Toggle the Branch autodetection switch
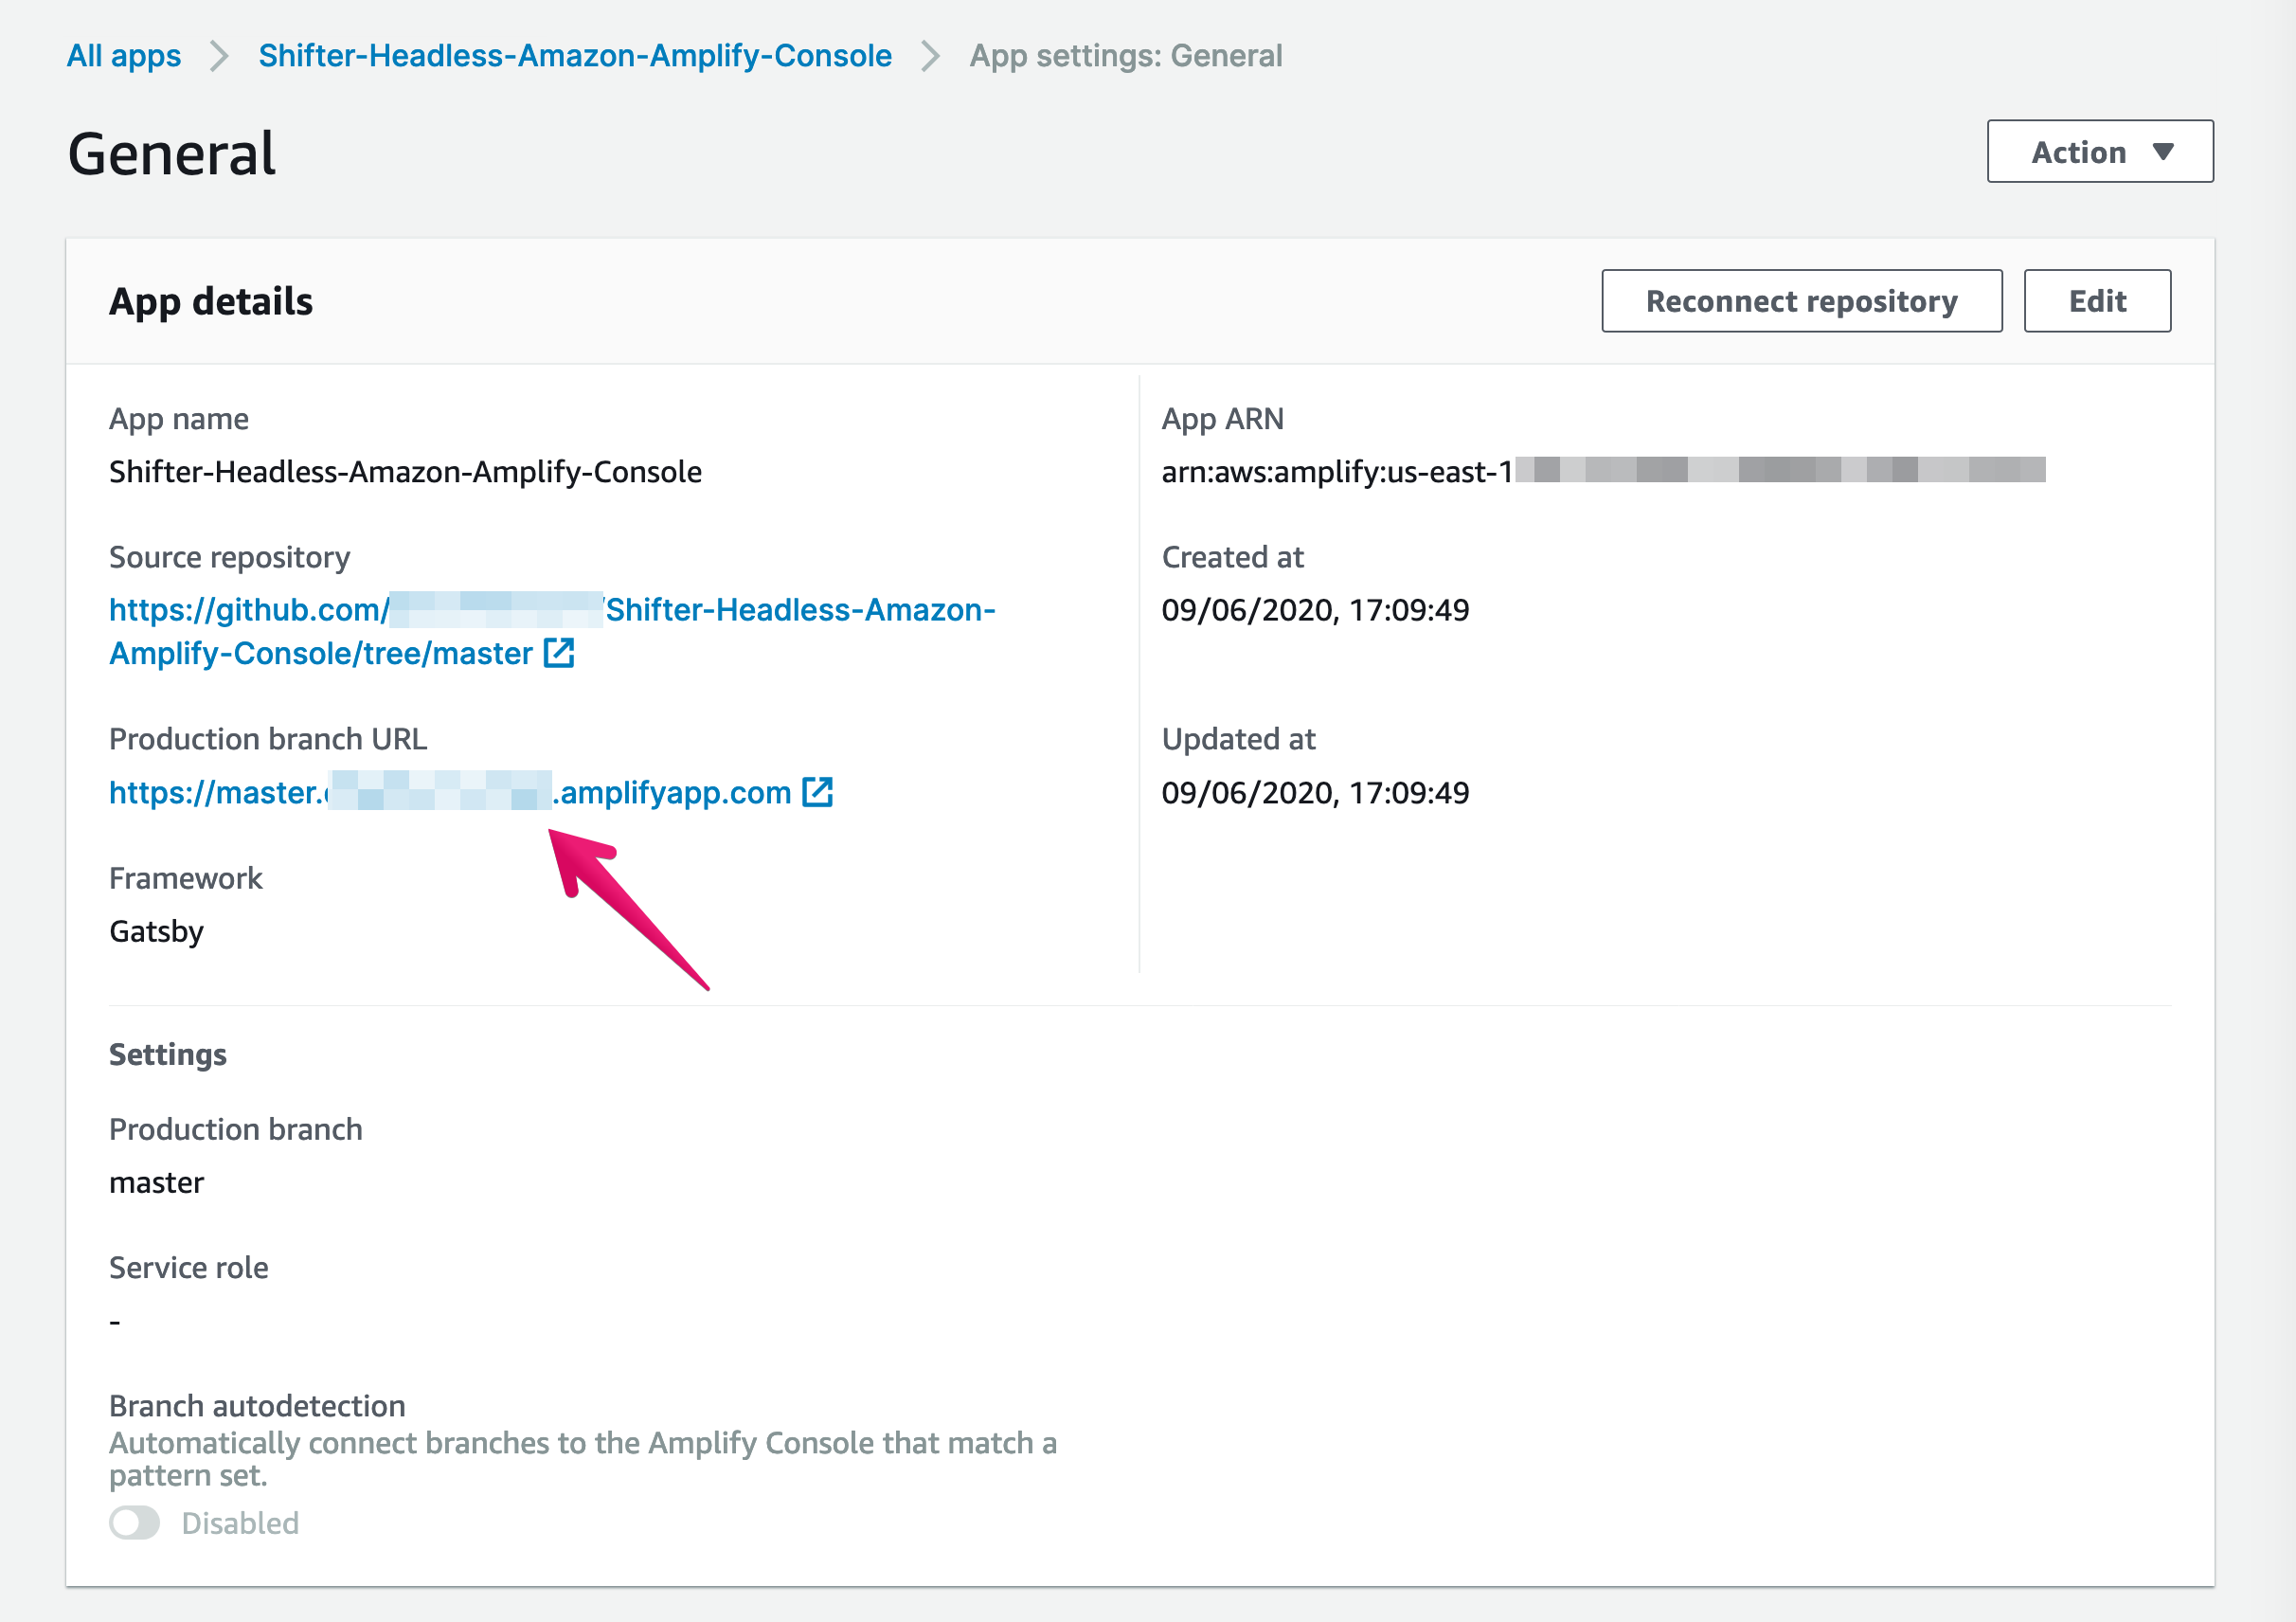Viewport: 2296px width, 1622px height. click(135, 1523)
